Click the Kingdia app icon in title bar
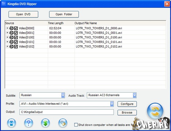Viewport: 171px width, 131px height. (x=4, y=4)
